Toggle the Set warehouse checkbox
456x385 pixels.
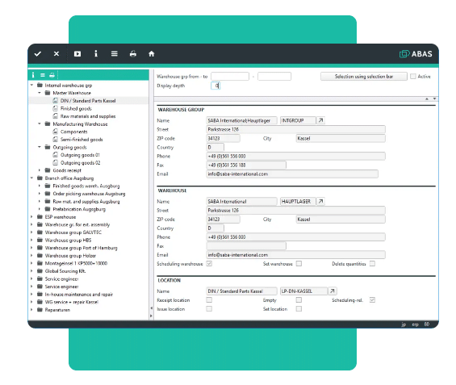point(299,263)
